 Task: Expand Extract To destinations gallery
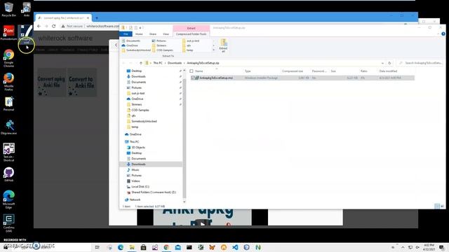point(213,50)
